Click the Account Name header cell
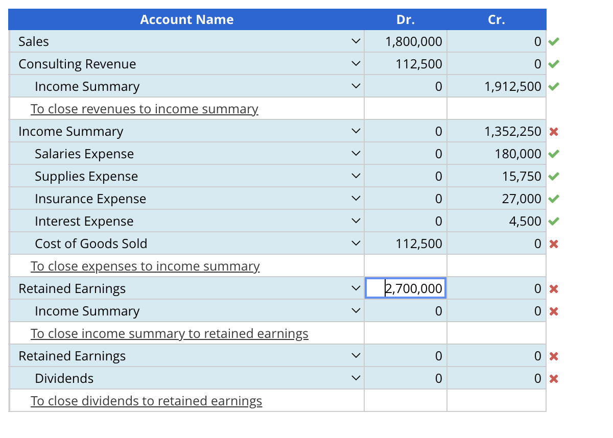 186,19
